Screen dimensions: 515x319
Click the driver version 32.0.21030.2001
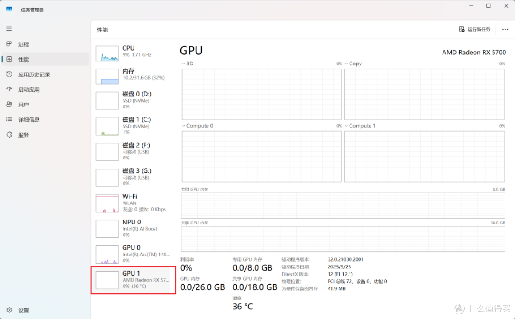pyautogui.click(x=346, y=259)
